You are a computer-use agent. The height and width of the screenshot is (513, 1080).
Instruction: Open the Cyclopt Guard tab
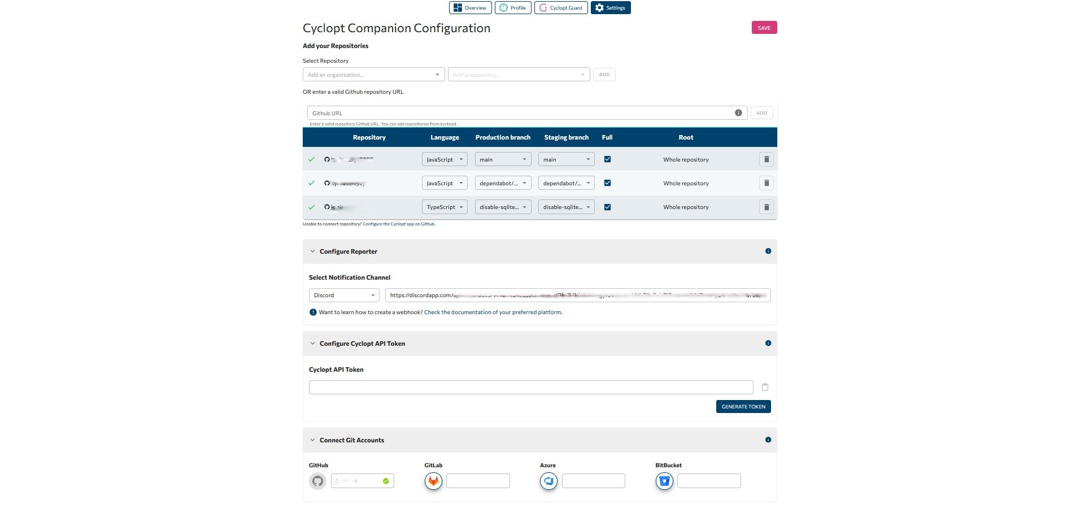tap(560, 7)
